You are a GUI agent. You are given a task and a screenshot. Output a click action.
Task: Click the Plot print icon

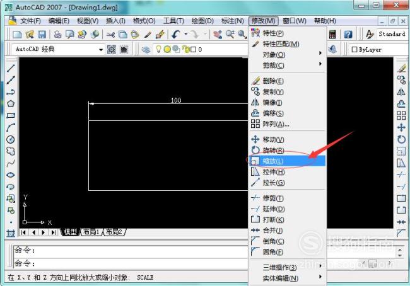coord(57,35)
